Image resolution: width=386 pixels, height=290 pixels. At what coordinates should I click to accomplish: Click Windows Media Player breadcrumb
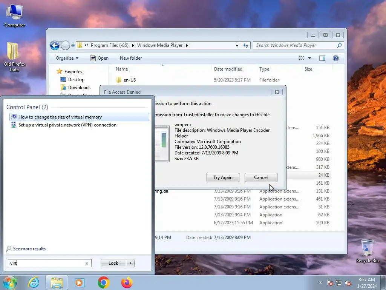tap(160, 45)
